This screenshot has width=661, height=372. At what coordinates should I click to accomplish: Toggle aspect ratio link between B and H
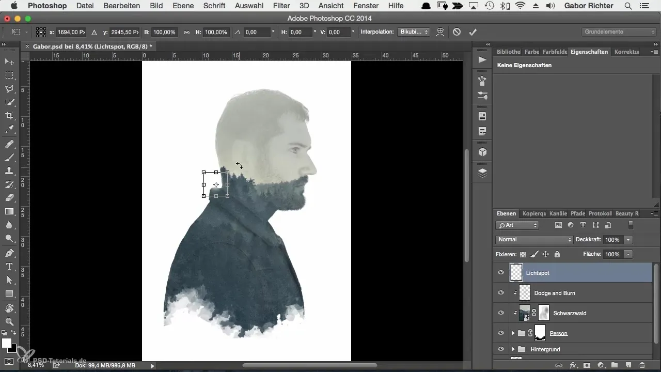pos(186,32)
